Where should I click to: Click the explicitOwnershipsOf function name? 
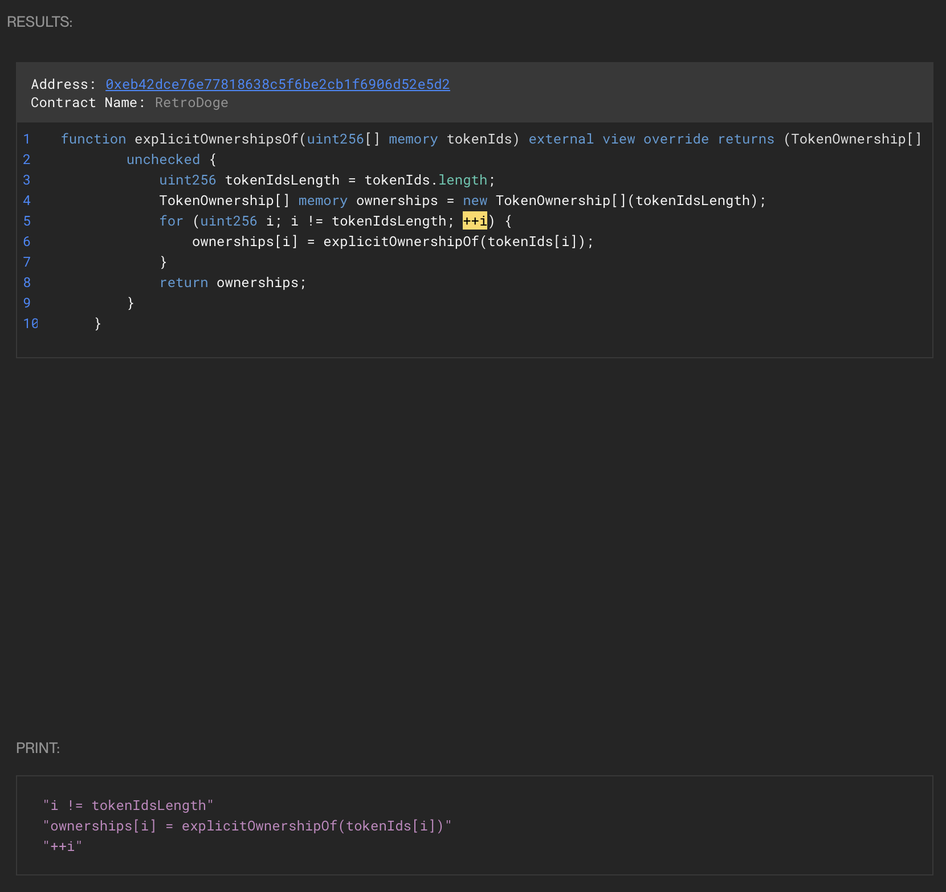[x=217, y=139]
